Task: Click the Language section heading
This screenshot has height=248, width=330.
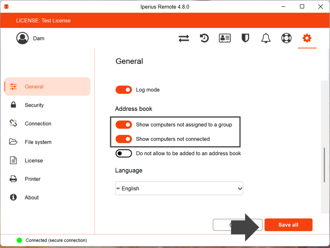Action: point(129,170)
